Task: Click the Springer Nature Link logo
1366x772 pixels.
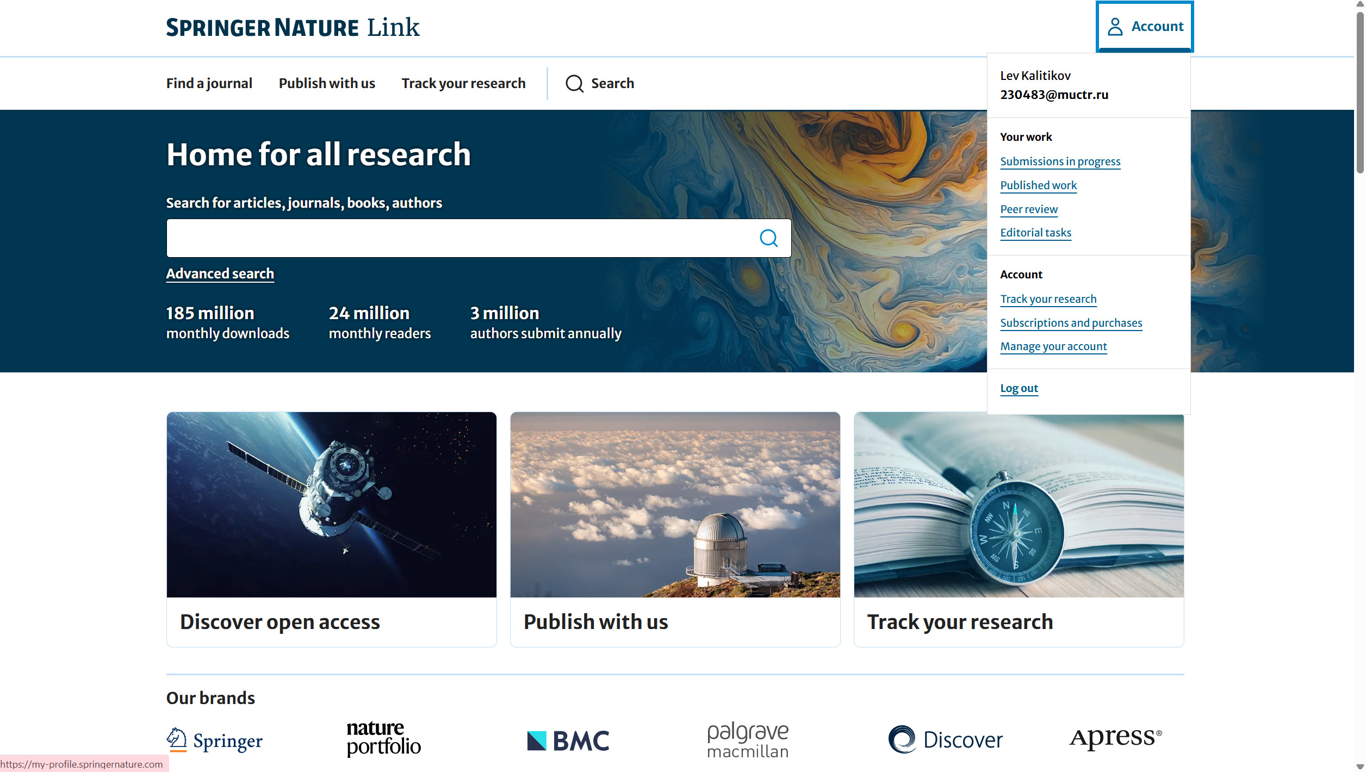Action: coord(293,27)
